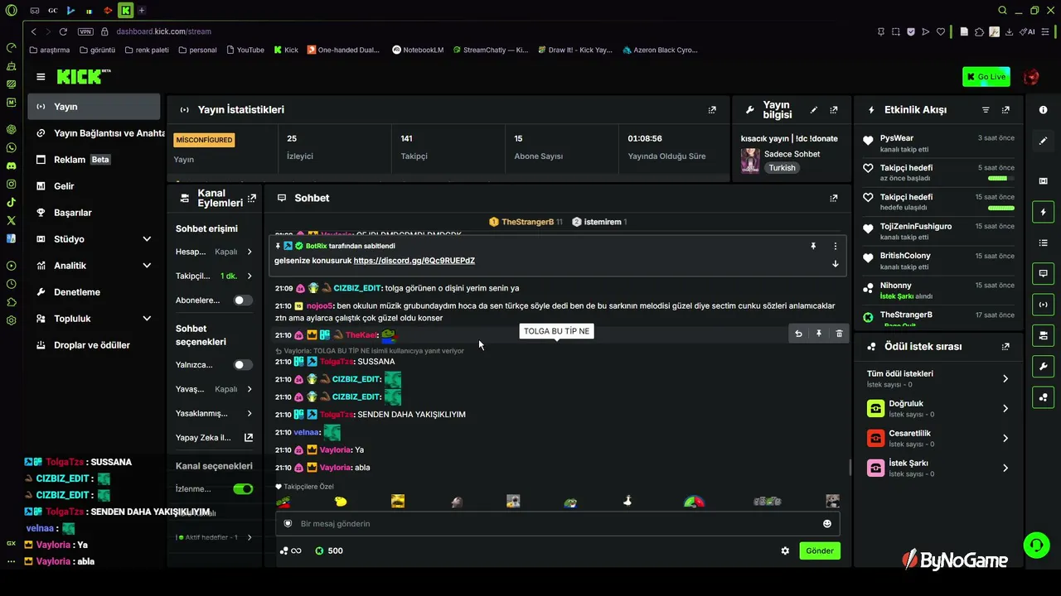Screen dimensions: 1061x596
Task: Toggle the Abonelere chat access switch
Action: click(243, 300)
